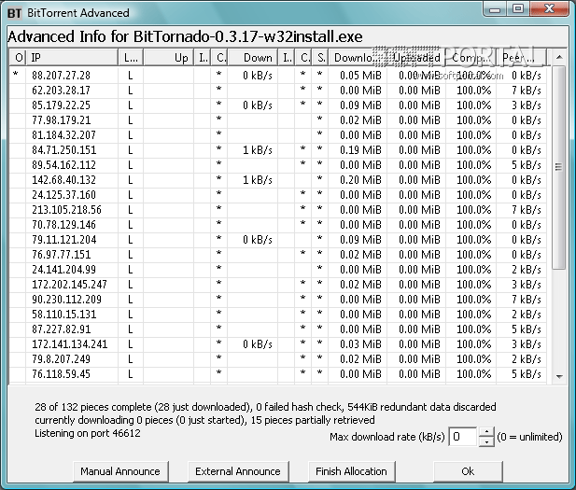Click the Finish Allocation button
The width and height of the screenshot is (576, 490).
[x=351, y=471]
